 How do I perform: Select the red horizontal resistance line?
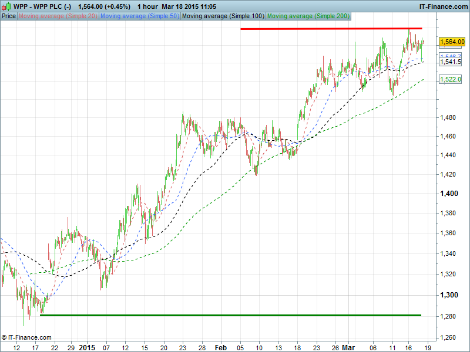pyautogui.click(x=331, y=29)
